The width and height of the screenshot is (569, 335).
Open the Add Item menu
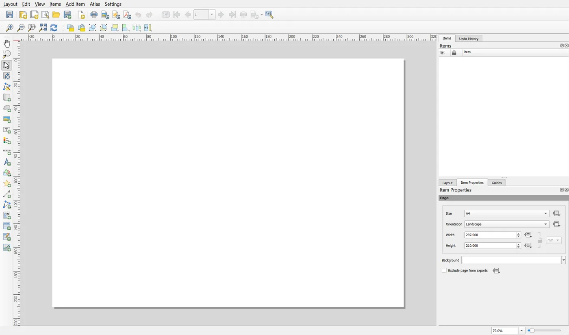coord(75,4)
